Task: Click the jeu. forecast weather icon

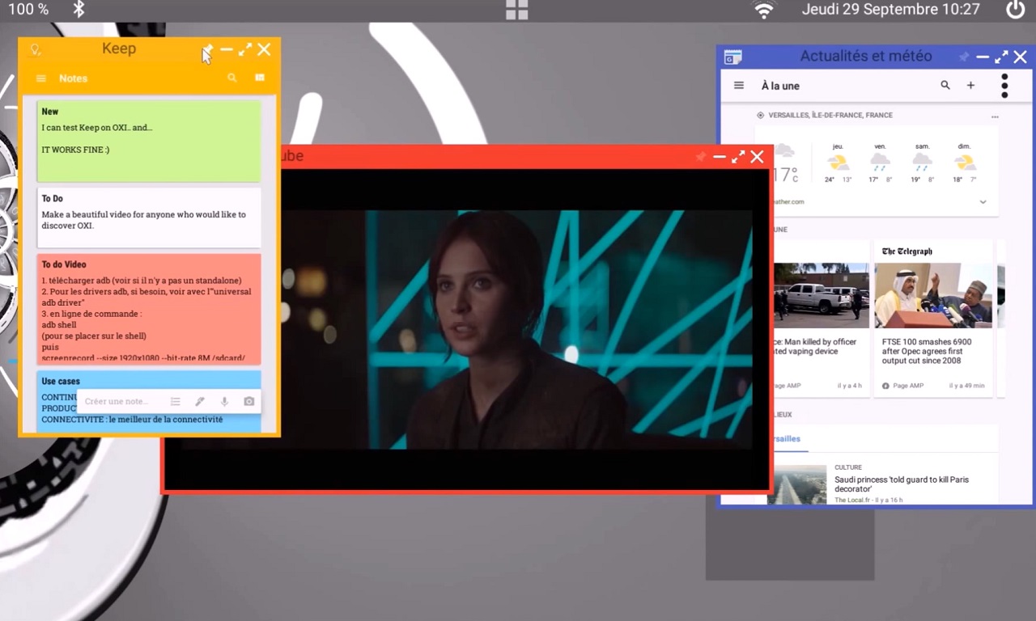Action: click(x=839, y=162)
